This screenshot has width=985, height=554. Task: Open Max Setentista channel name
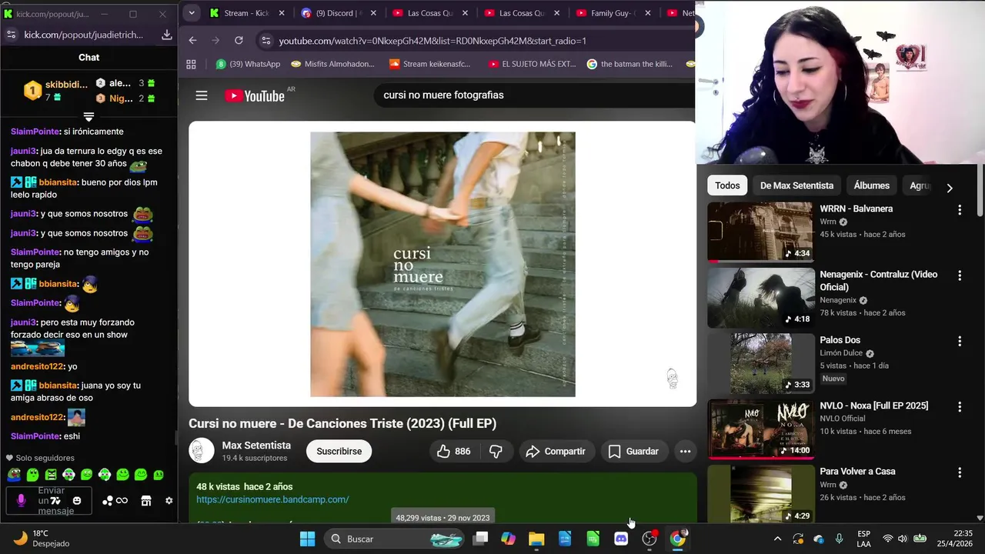click(256, 446)
